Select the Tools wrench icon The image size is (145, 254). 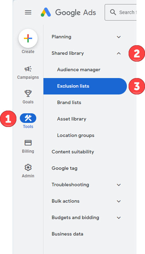pyautogui.click(x=28, y=118)
